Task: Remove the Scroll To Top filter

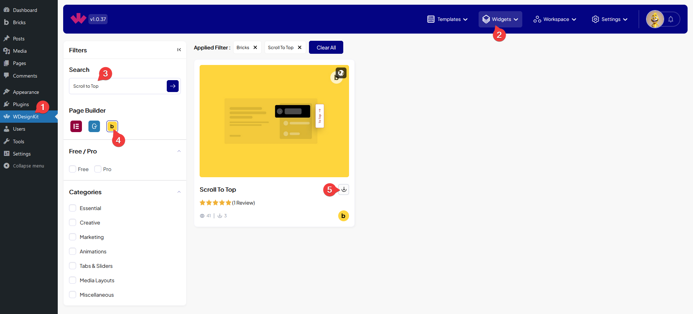Action: pos(300,47)
